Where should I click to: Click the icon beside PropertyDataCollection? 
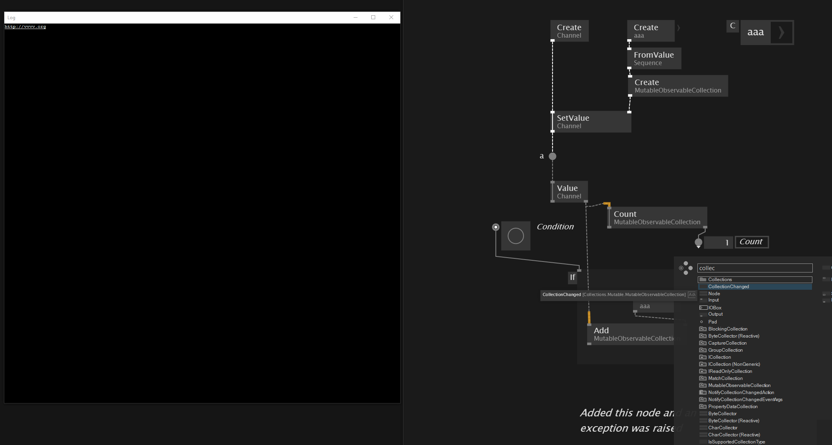click(703, 407)
